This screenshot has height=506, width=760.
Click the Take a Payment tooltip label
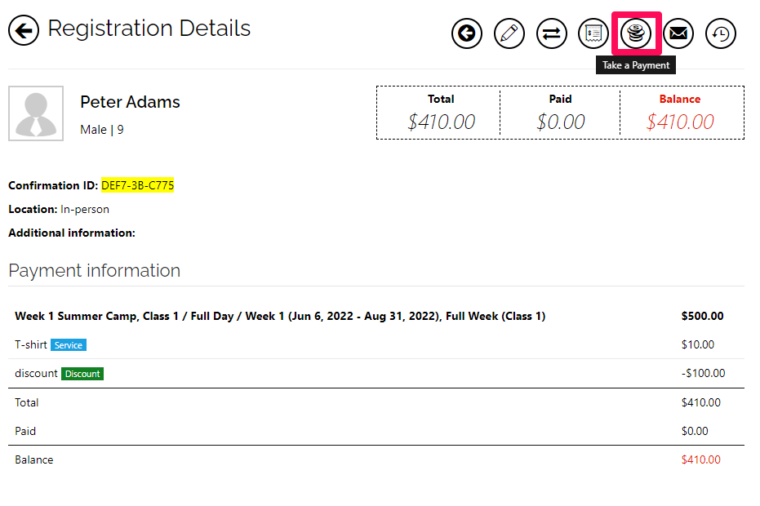(x=636, y=65)
